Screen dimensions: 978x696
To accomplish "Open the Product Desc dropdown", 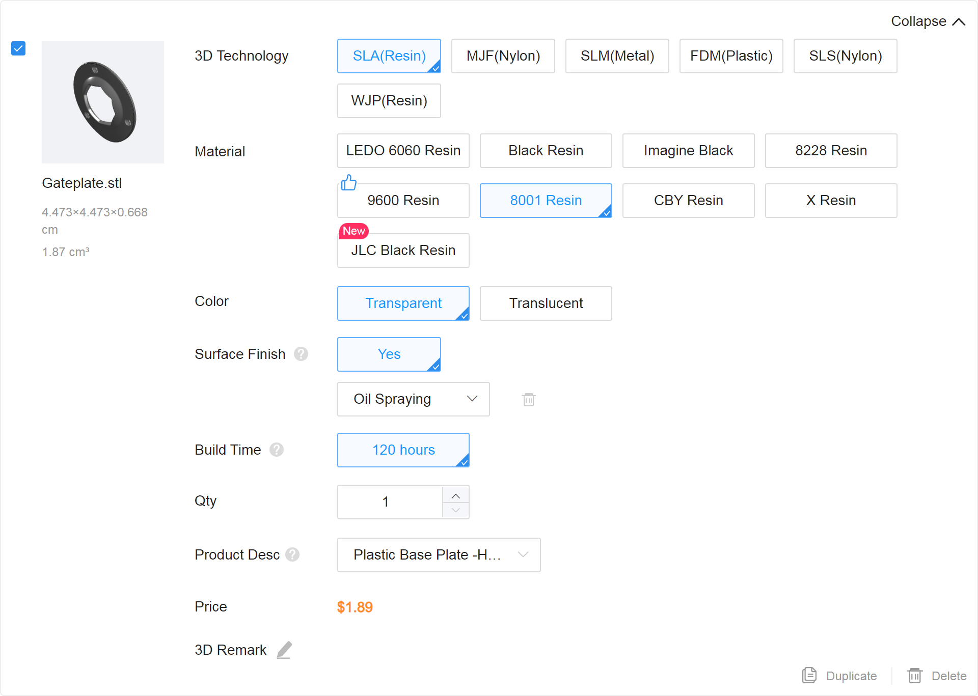I will pyautogui.click(x=439, y=555).
